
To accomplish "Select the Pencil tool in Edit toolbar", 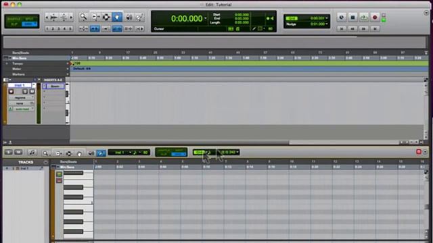I will (139, 17).
